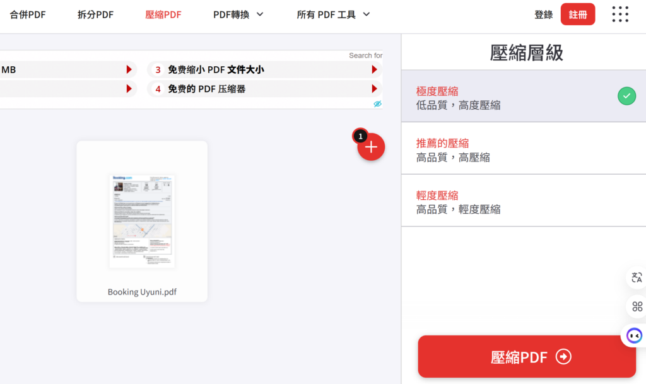This screenshot has height=384, width=646.
Task: Click red arrow beside 免费的 PDF 压缩器
Action: 374,89
